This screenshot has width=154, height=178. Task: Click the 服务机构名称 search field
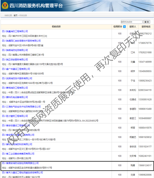click(132, 22)
